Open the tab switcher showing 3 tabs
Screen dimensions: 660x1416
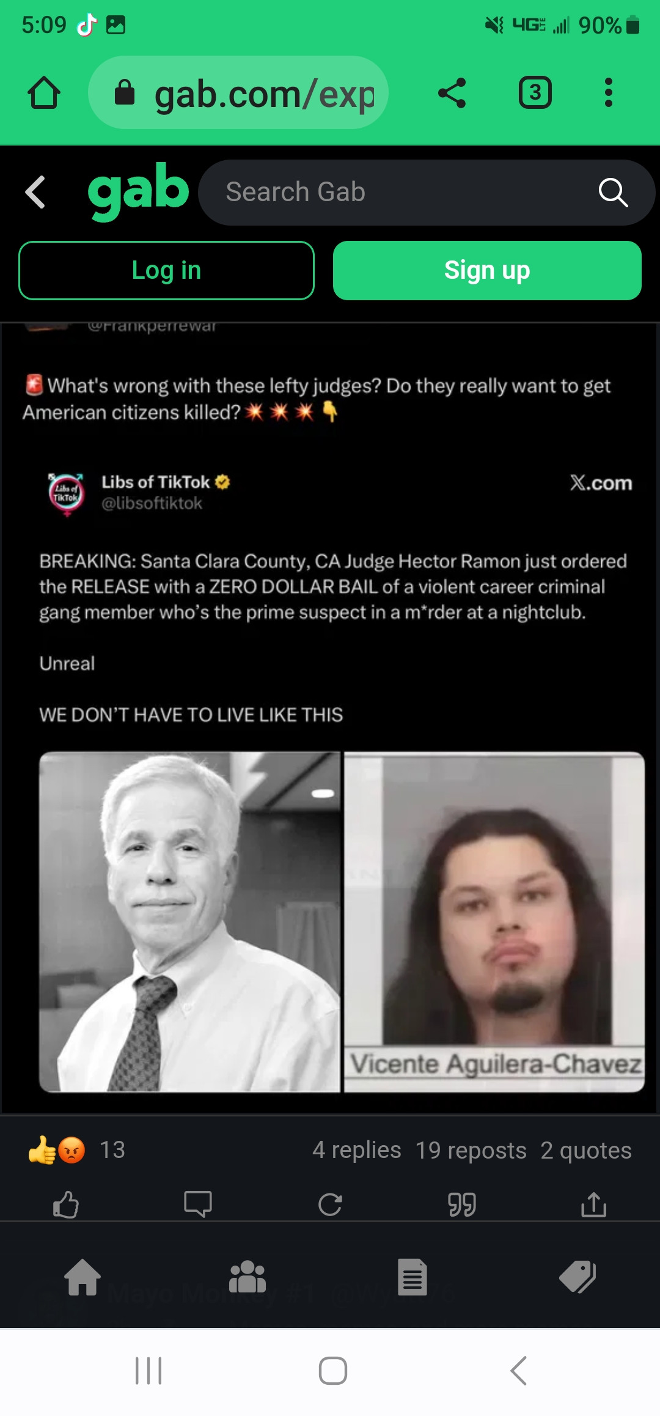535,93
